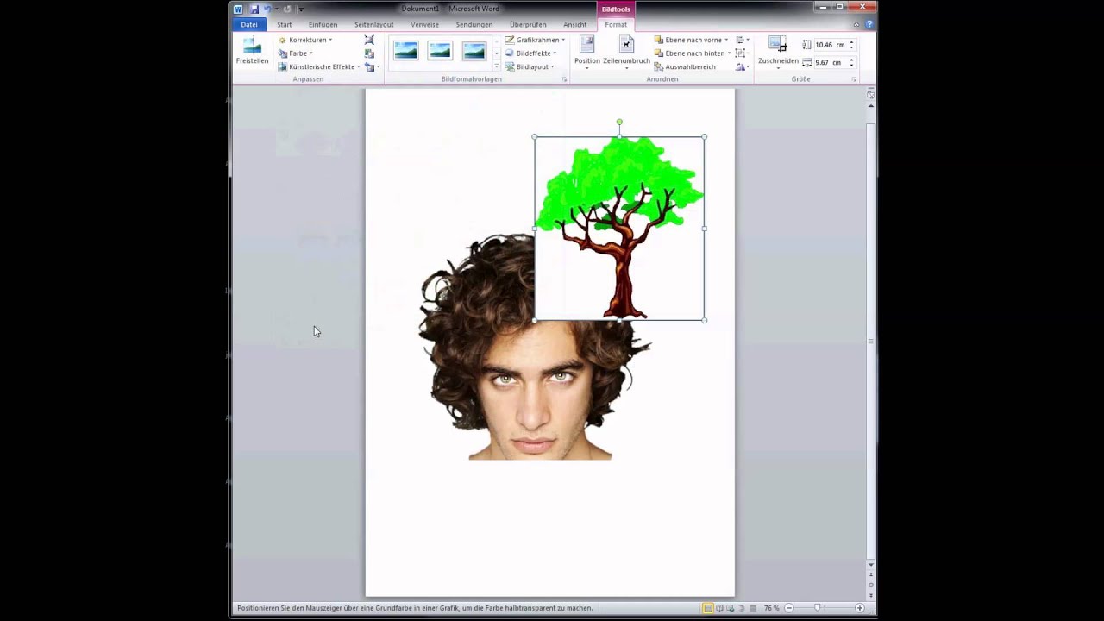
Task: Select the first picture style thumbnail
Action: [405, 52]
